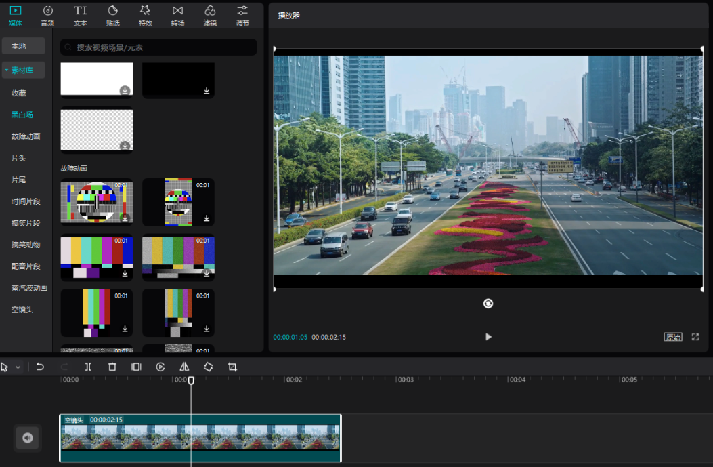Click the split clip icon in timeline toolbar
The height and width of the screenshot is (467, 713).
(x=88, y=367)
